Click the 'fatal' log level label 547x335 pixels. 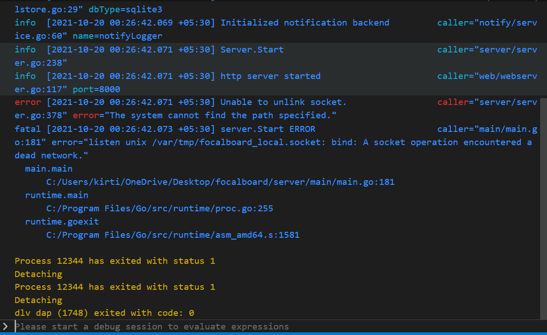[27, 129]
